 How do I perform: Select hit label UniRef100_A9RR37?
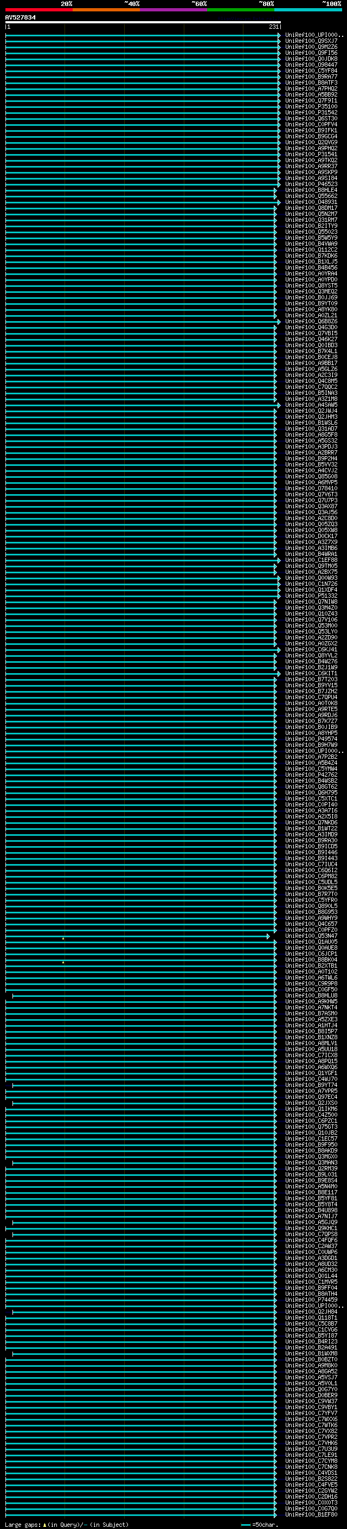tap(311, 166)
